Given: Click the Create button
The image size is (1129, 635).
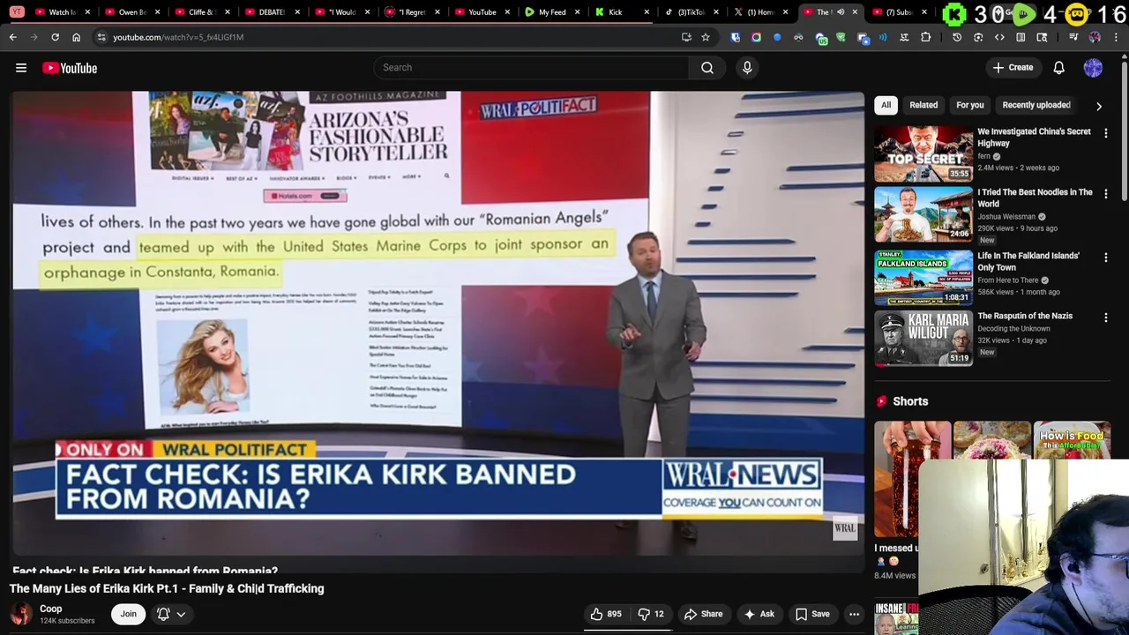Looking at the screenshot, I should [1013, 68].
